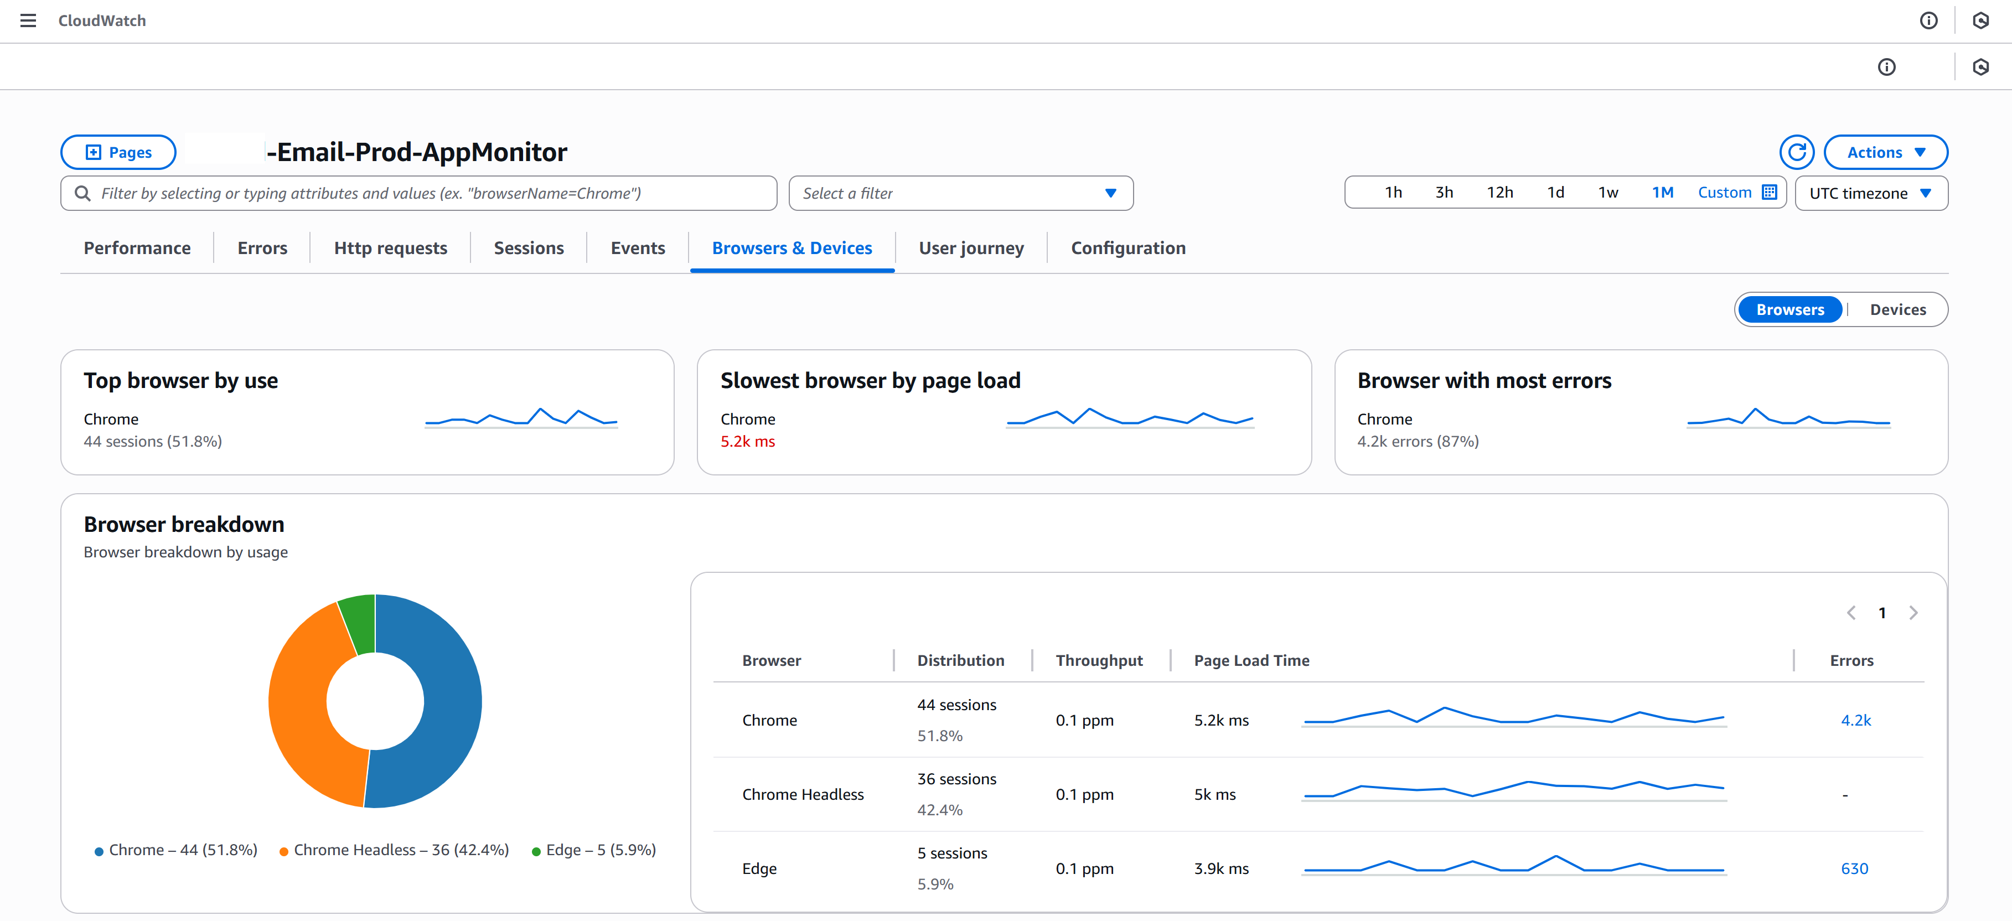Viewport: 2012px width, 921px height.
Task: Refresh the app monitor data
Action: tap(1797, 152)
